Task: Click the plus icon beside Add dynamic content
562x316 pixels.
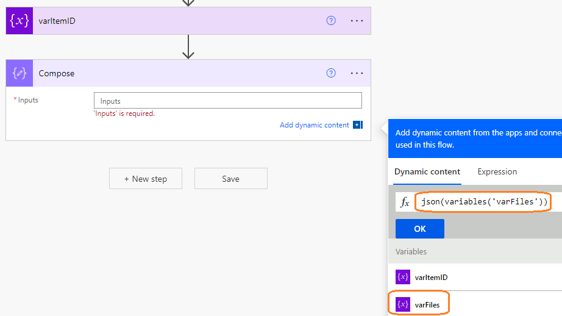Action: coord(357,125)
